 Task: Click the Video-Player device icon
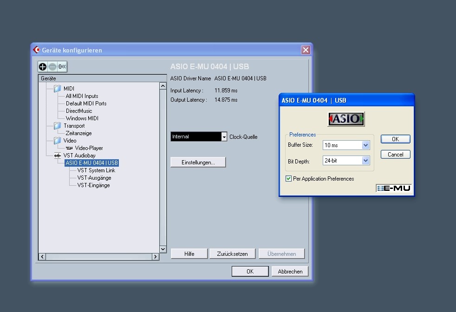tap(69, 148)
